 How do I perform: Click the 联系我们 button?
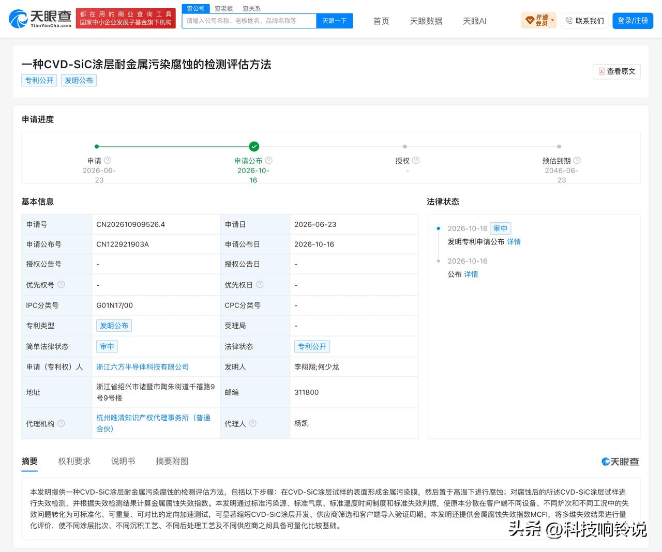pos(584,21)
